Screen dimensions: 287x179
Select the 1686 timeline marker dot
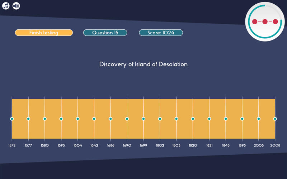[110, 119]
